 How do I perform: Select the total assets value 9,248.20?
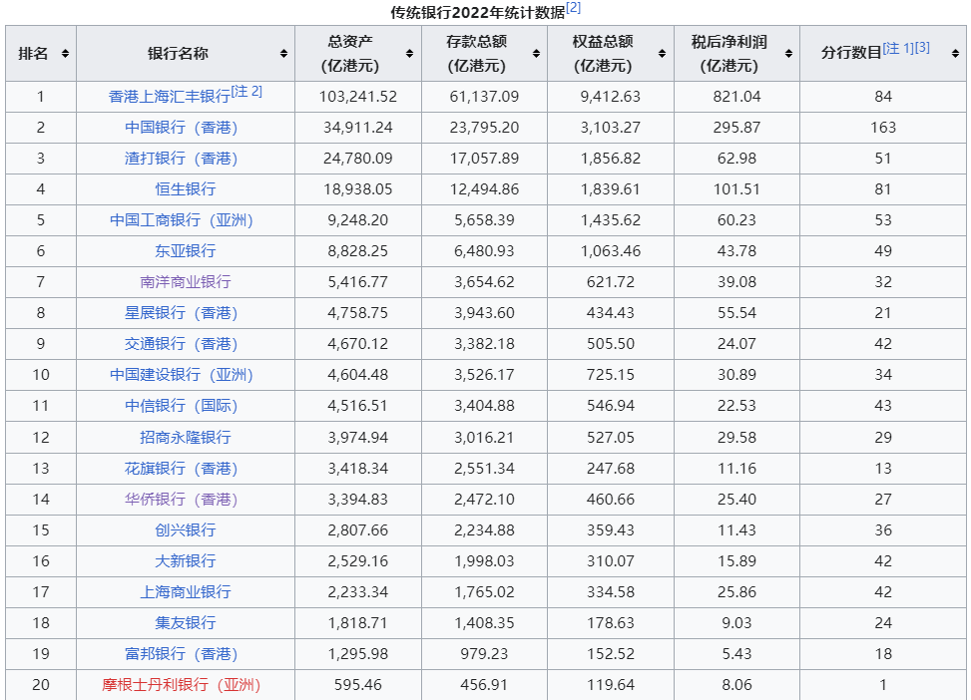[x=358, y=220]
